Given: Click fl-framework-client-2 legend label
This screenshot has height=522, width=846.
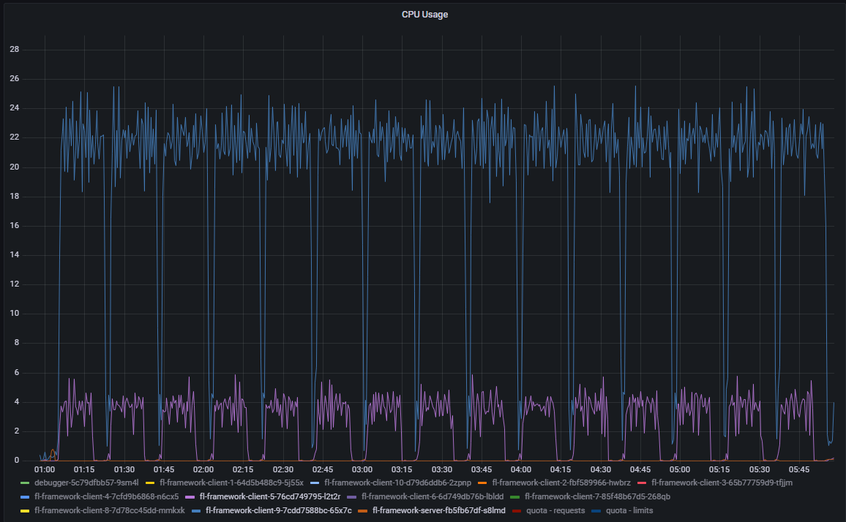Looking at the screenshot, I should pos(561,483).
